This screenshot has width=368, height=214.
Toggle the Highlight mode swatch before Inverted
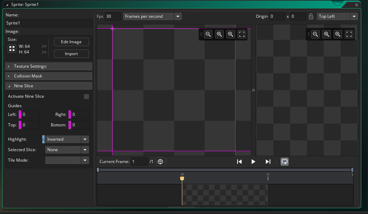[x=43, y=139]
